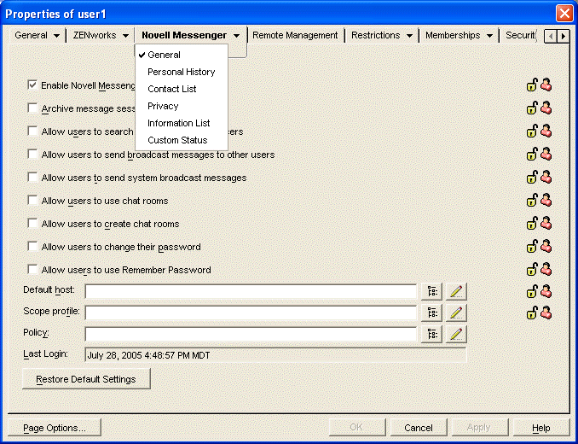
Task: Click inside the Scope profile field
Action: coord(251,313)
